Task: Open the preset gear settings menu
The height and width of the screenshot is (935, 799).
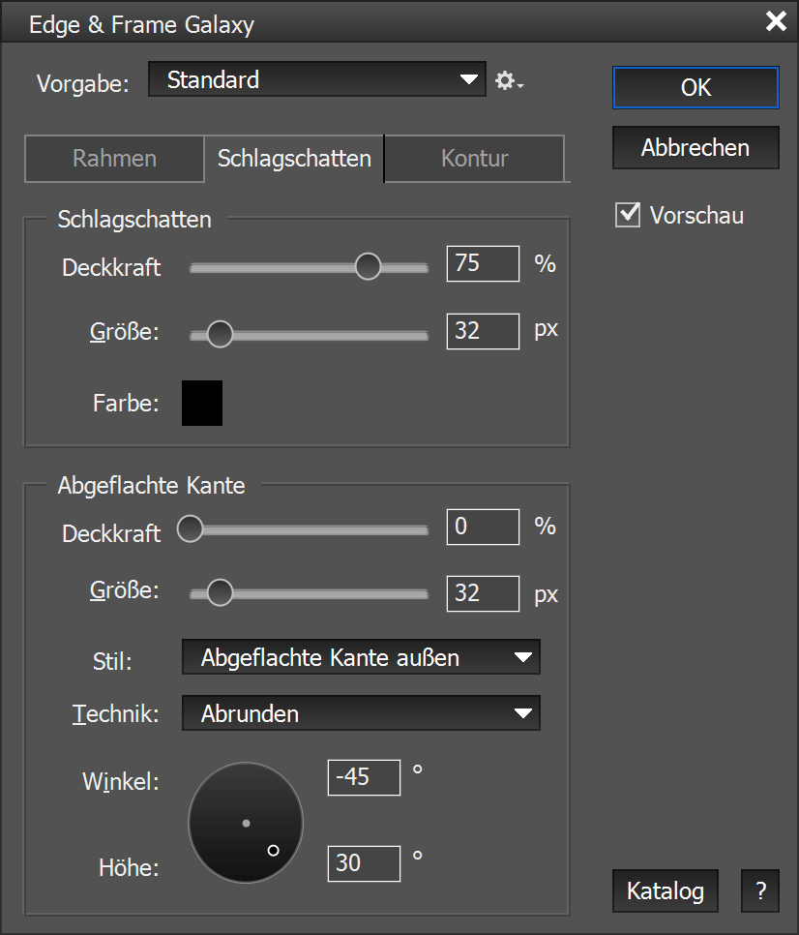Action: [x=508, y=81]
